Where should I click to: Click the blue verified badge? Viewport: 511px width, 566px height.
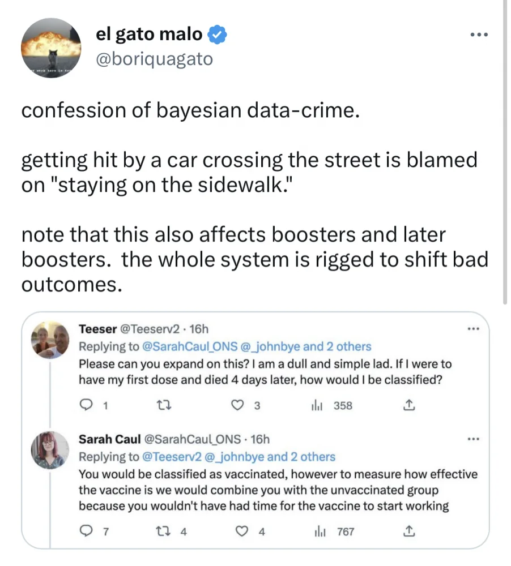tap(218, 35)
